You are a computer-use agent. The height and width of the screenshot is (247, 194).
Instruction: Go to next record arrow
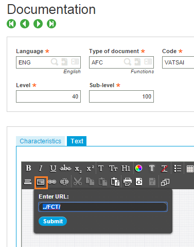point(38,24)
